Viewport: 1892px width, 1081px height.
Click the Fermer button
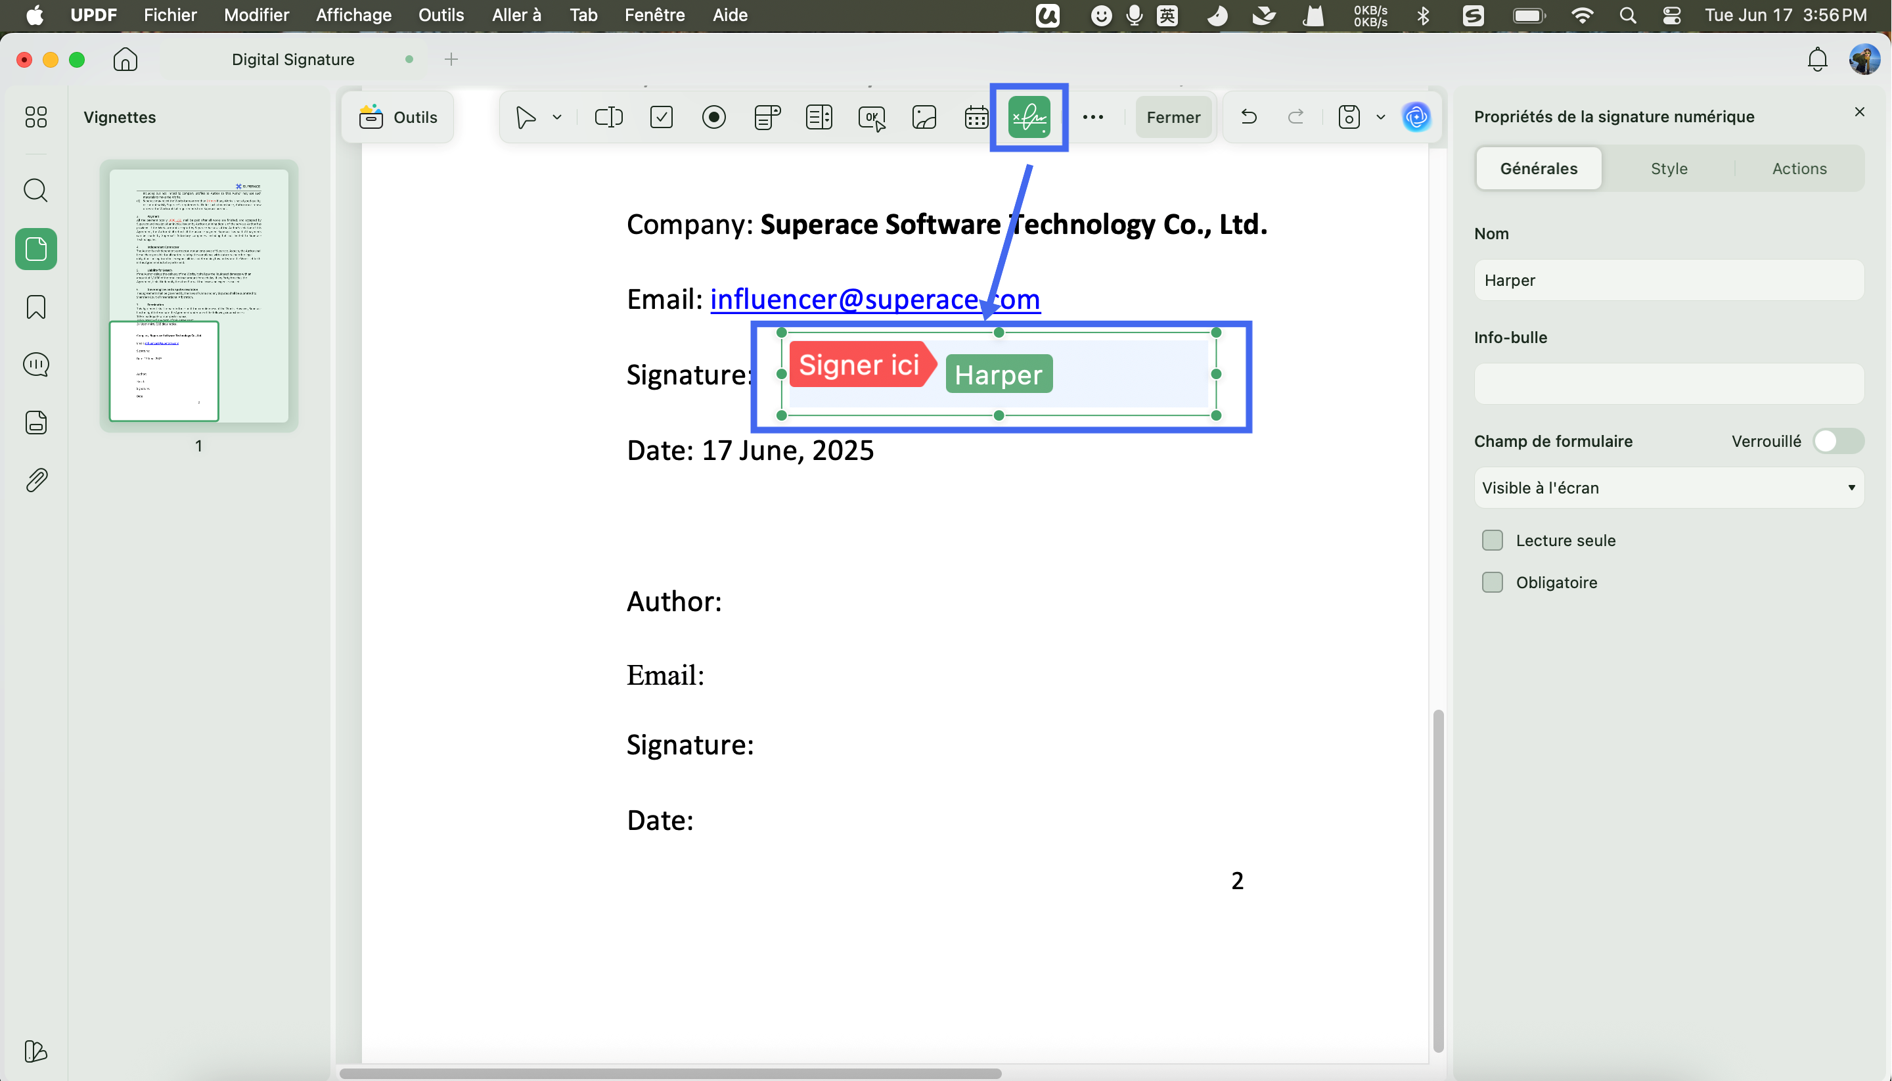point(1173,118)
